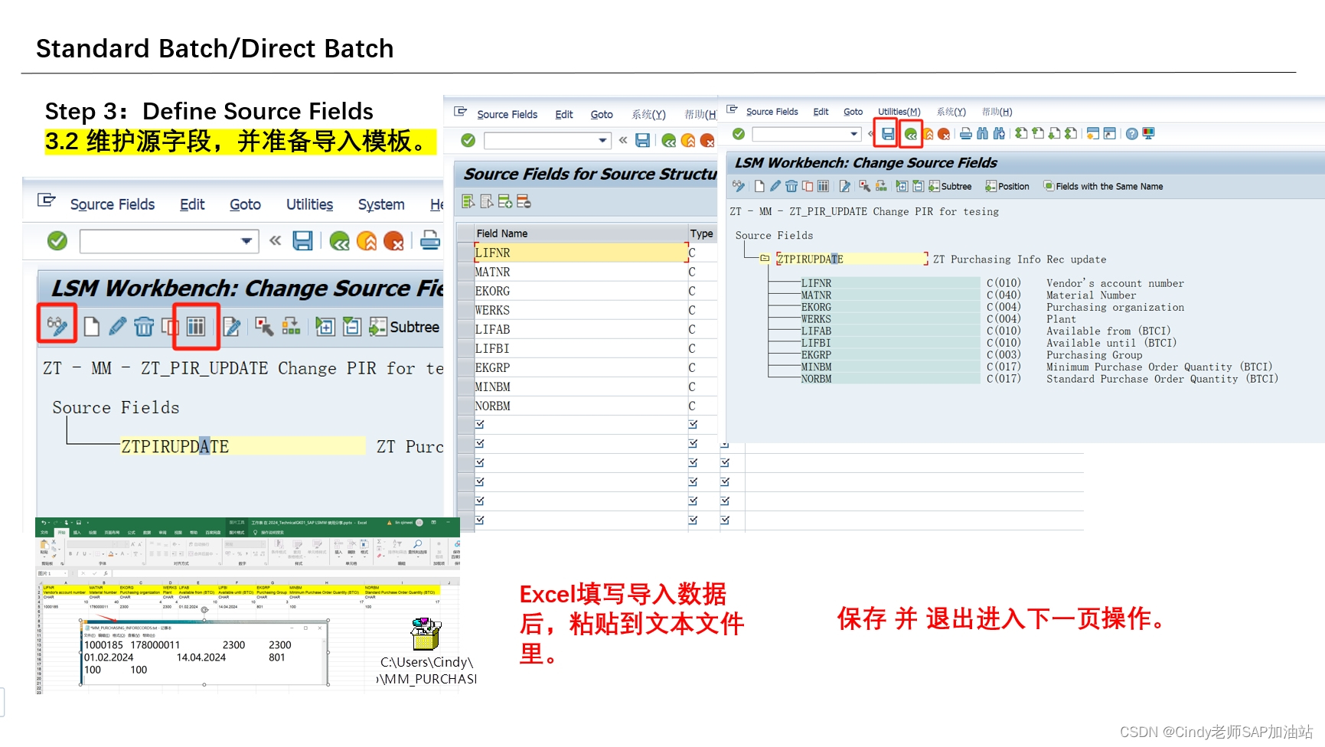Open the Help question mark icon
Screen dimensions: 1325x747
1131,134
